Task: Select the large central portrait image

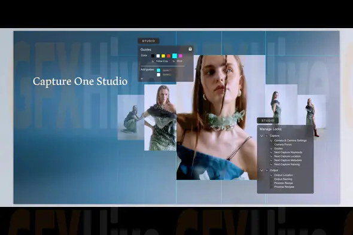Action: click(x=221, y=117)
